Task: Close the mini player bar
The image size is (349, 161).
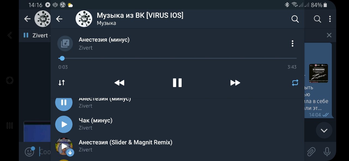Action: (x=329, y=35)
